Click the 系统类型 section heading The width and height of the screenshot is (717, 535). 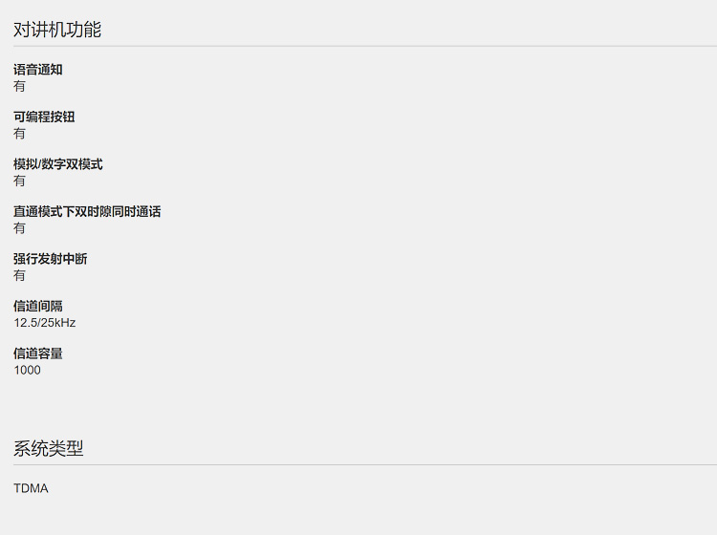click(x=49, y=448)
